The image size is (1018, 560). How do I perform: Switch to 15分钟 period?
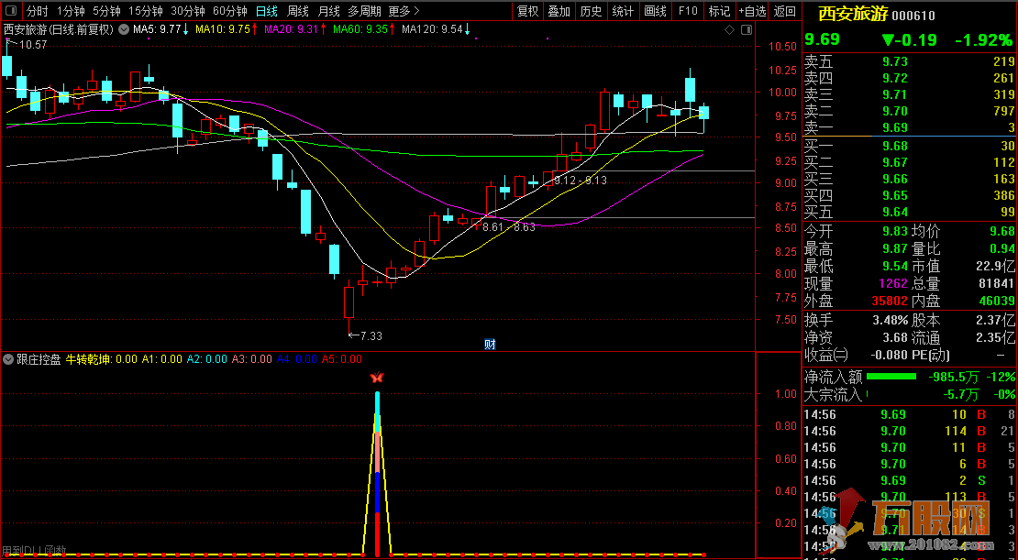145,11
